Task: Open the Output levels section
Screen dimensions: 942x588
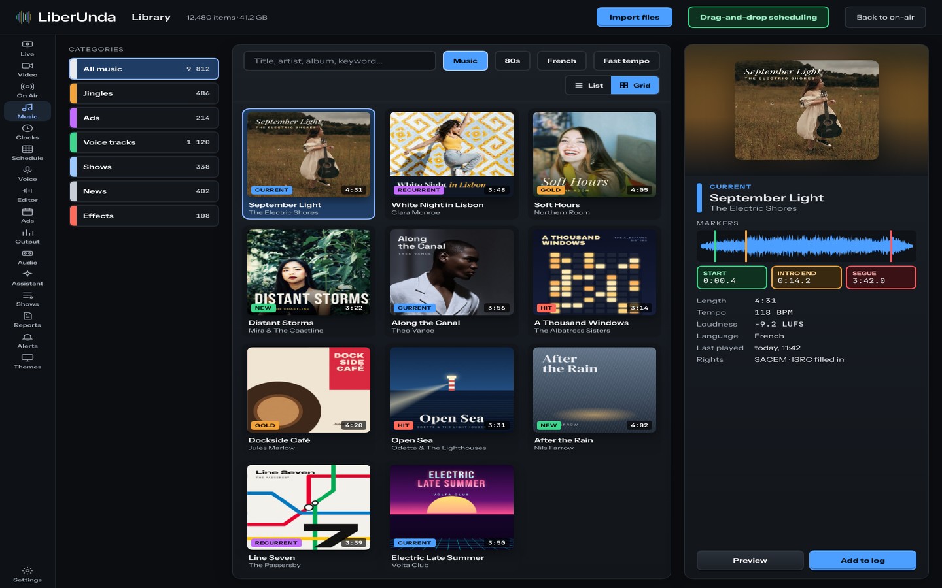Action: [27, 237]
